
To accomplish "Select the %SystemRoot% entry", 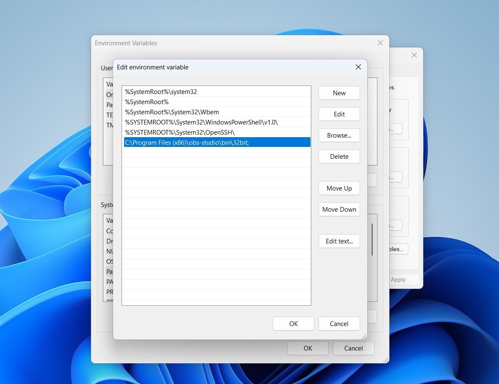I will [x=216, y=102].
